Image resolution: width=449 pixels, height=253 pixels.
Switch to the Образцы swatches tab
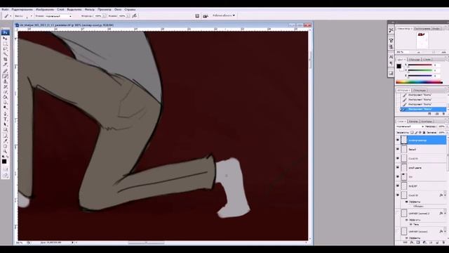[x=414, y=59]
